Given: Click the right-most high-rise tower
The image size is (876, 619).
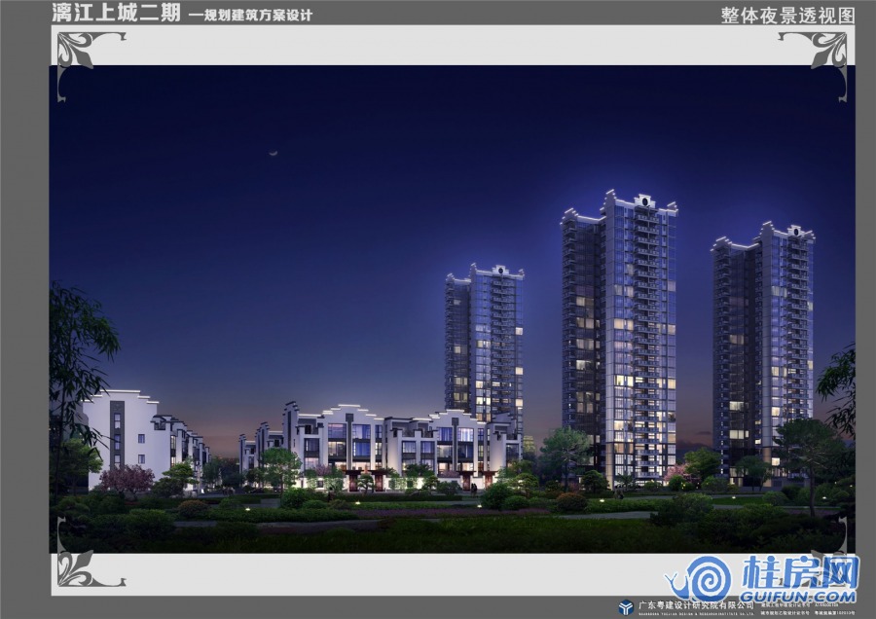Looking at the screenshot, I should tap(762, 341).
